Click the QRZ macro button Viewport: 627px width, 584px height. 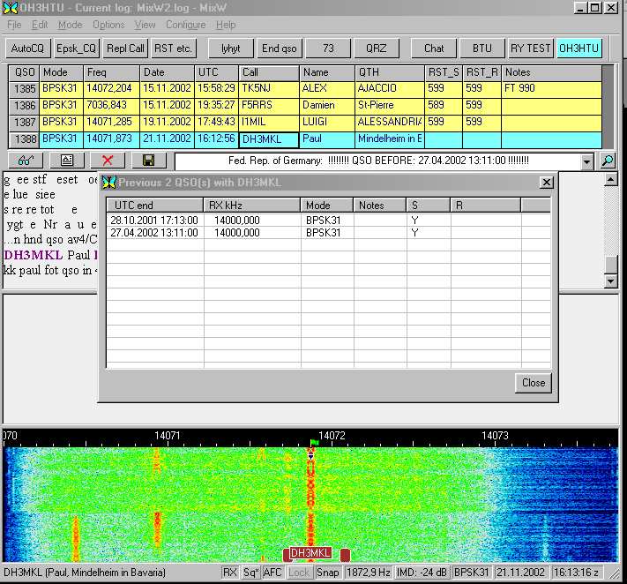click(x=377, y=49)
